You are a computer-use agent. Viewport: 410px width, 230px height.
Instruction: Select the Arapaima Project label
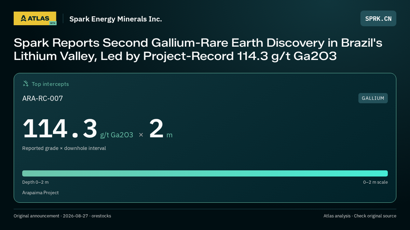pyautogui.click(x=40, y=193)
